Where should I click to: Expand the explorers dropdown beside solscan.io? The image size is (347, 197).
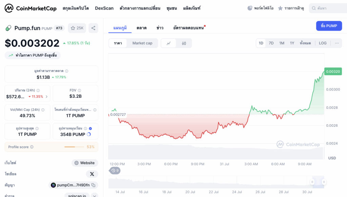point(95,195)
